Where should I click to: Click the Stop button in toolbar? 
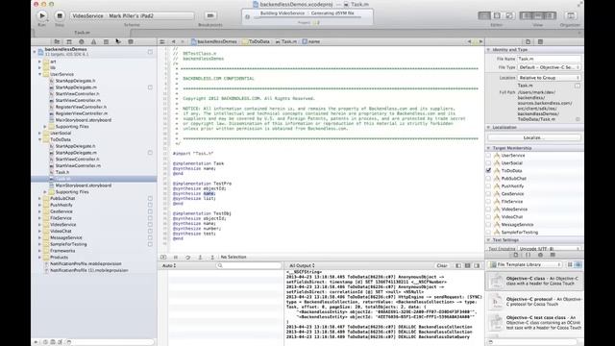[x=60, y=15]
